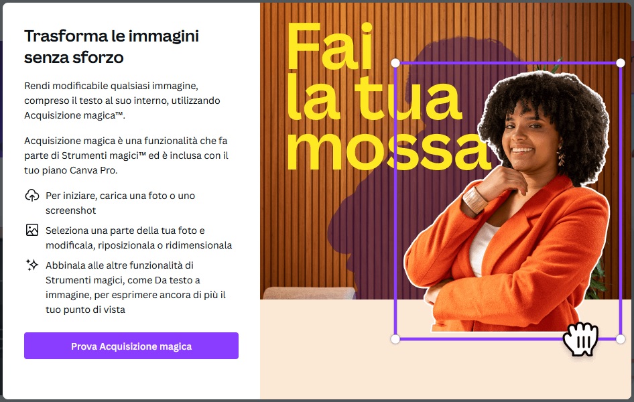
Task: Click paragraph mentioning Canva Pro plan
Action: [126, 155]
